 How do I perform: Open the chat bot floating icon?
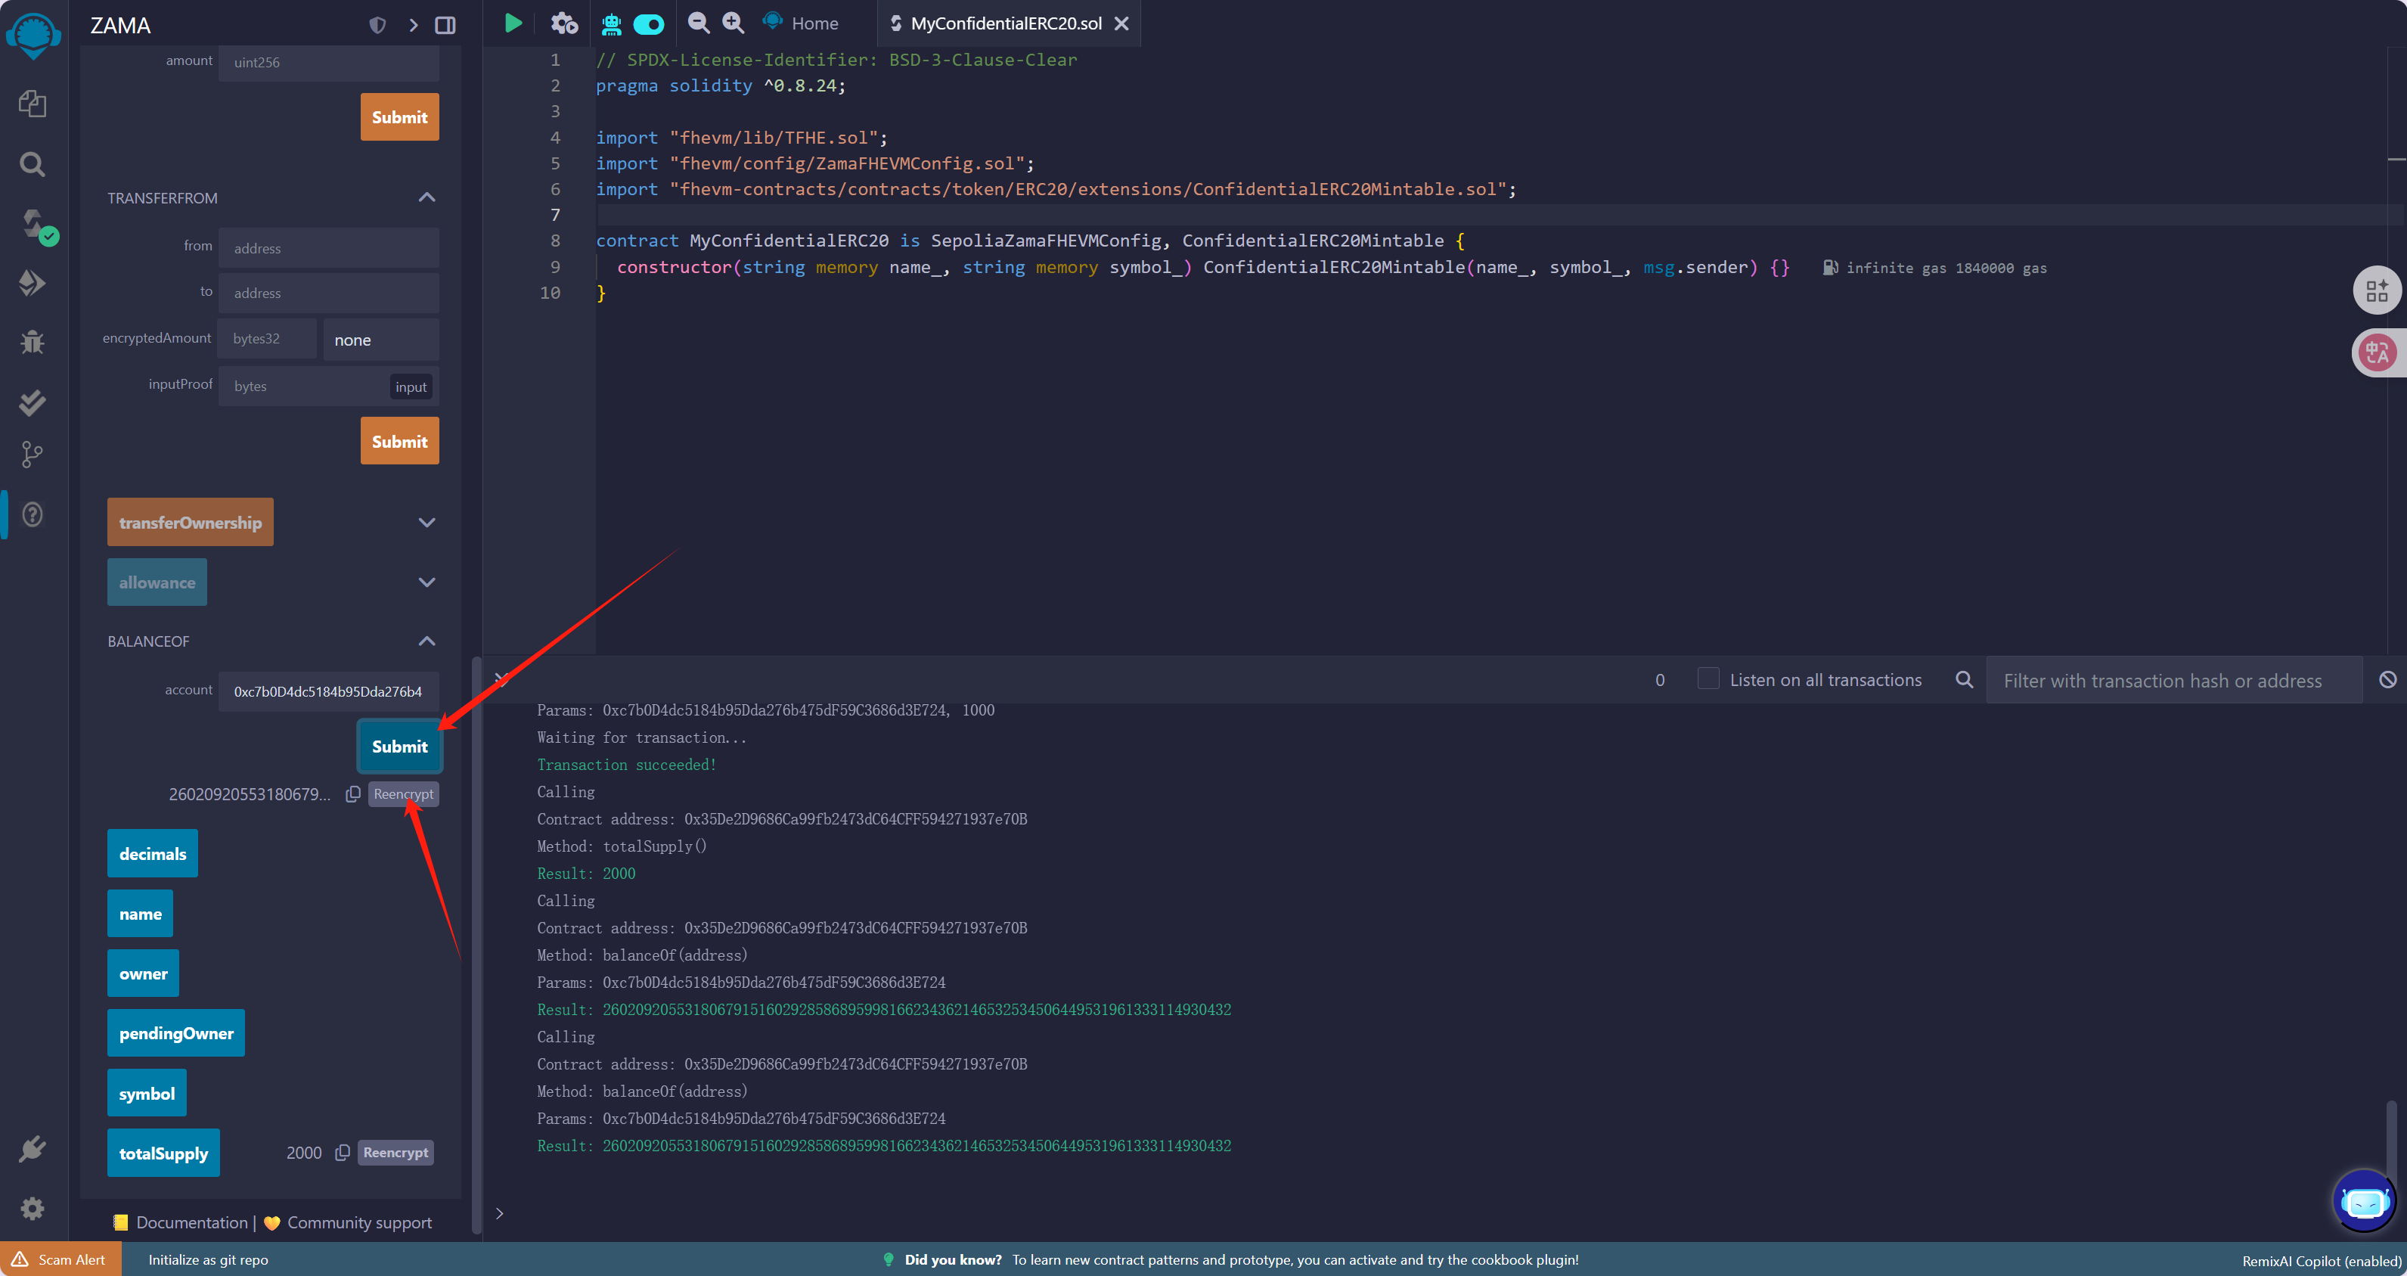[x=2364, y=1200]
